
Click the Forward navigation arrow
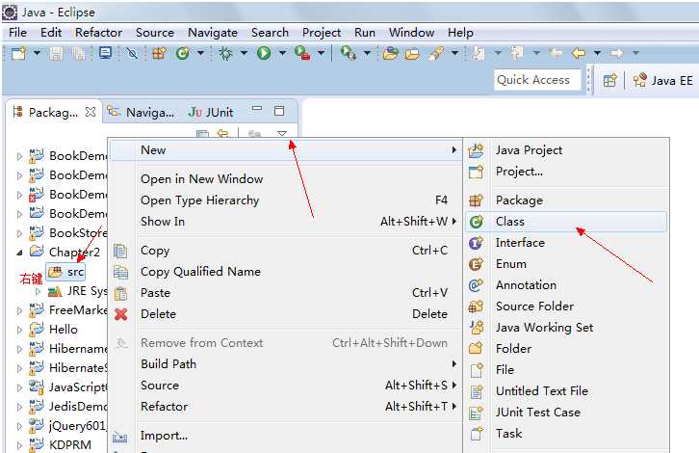pos(617,54)
